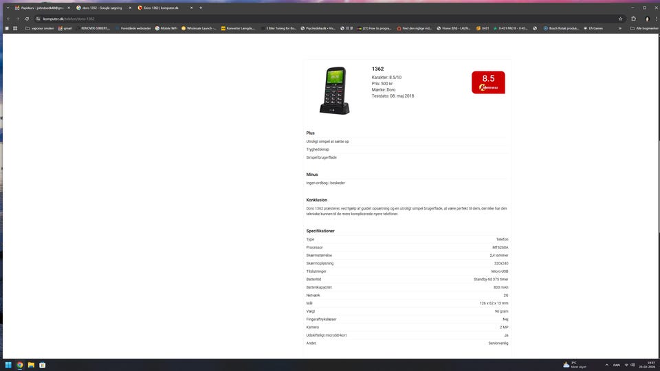The width and height of the screenshot is (660, 371).
Task: Close the Papirkurv Gmail tab
Action: tap(69, 8)
